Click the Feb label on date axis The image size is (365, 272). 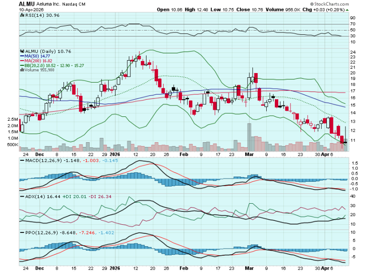pyautogui.click(x=183, y=155)
